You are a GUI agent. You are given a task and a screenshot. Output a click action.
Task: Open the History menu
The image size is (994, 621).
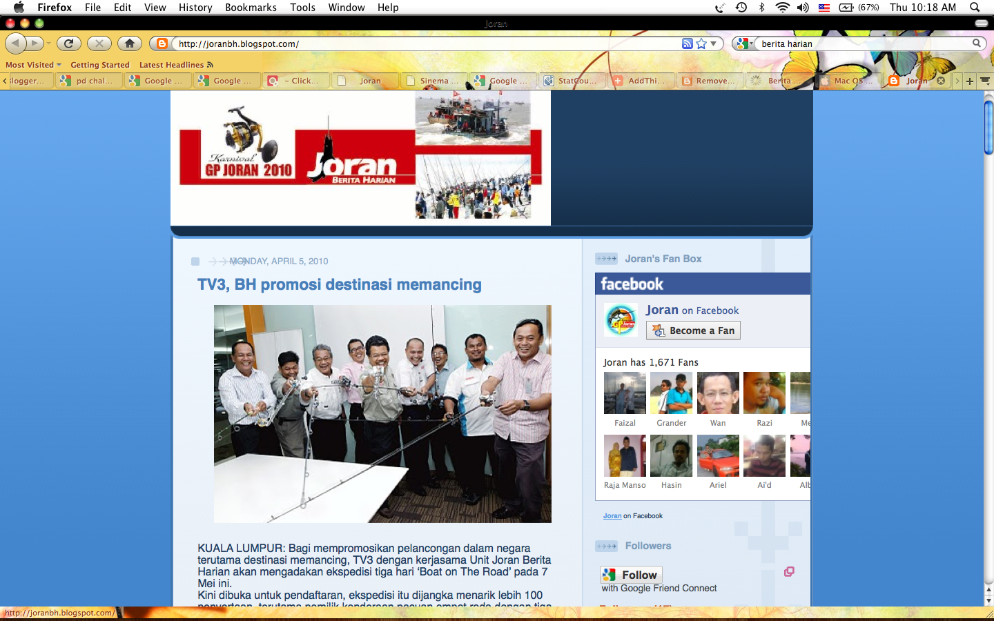(195, 7)
